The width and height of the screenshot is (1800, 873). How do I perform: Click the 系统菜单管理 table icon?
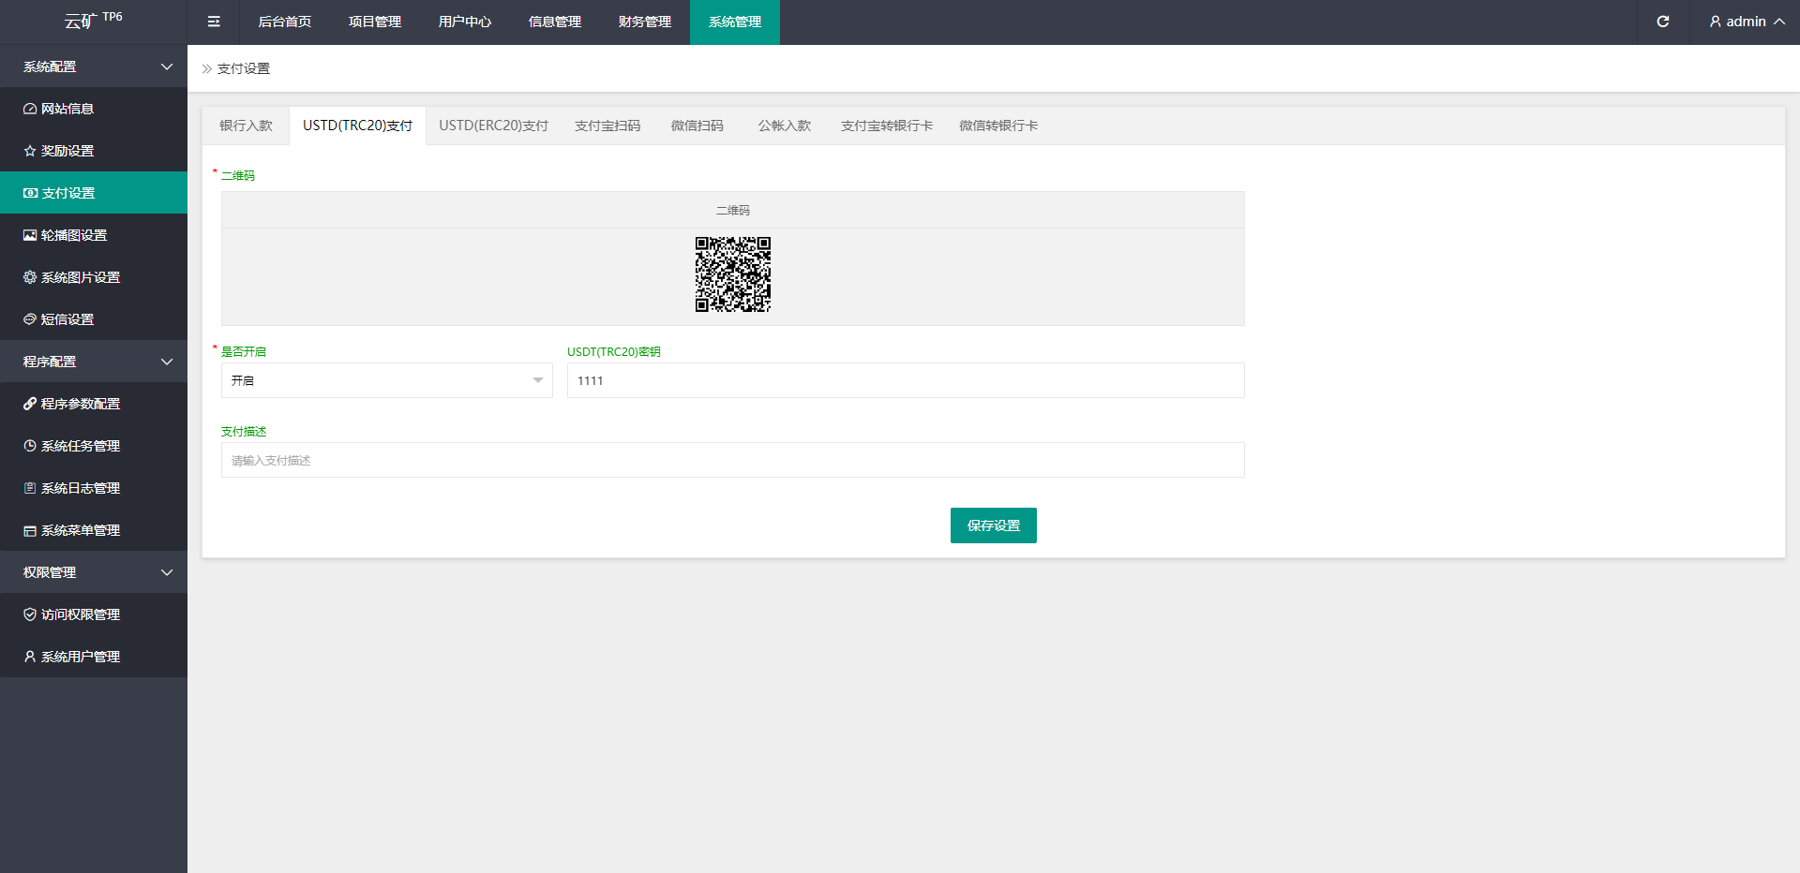coord(30,530)
